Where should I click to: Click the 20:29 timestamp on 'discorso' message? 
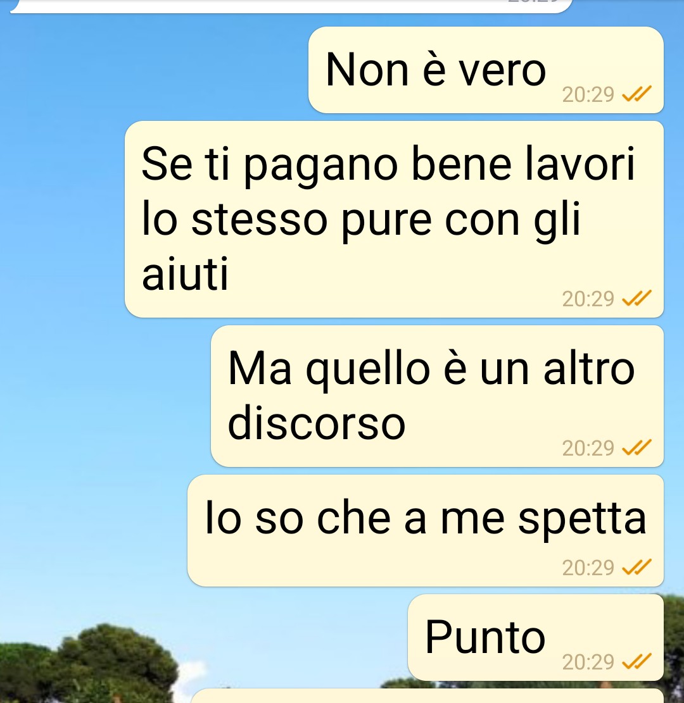click(x=588, y=449)
